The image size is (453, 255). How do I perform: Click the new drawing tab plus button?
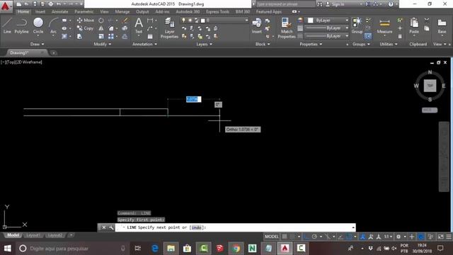[x=54, y=53]
